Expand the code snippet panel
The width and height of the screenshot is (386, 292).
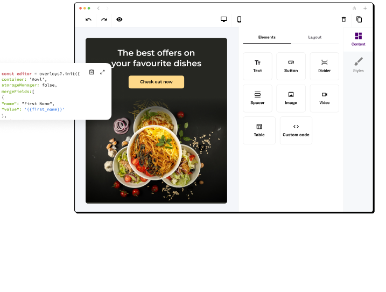click(102, 72)
